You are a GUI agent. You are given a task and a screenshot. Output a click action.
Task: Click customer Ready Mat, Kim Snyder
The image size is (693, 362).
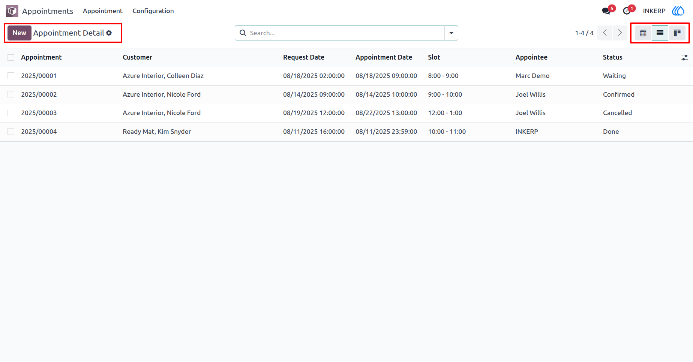(x=157, y=132)
